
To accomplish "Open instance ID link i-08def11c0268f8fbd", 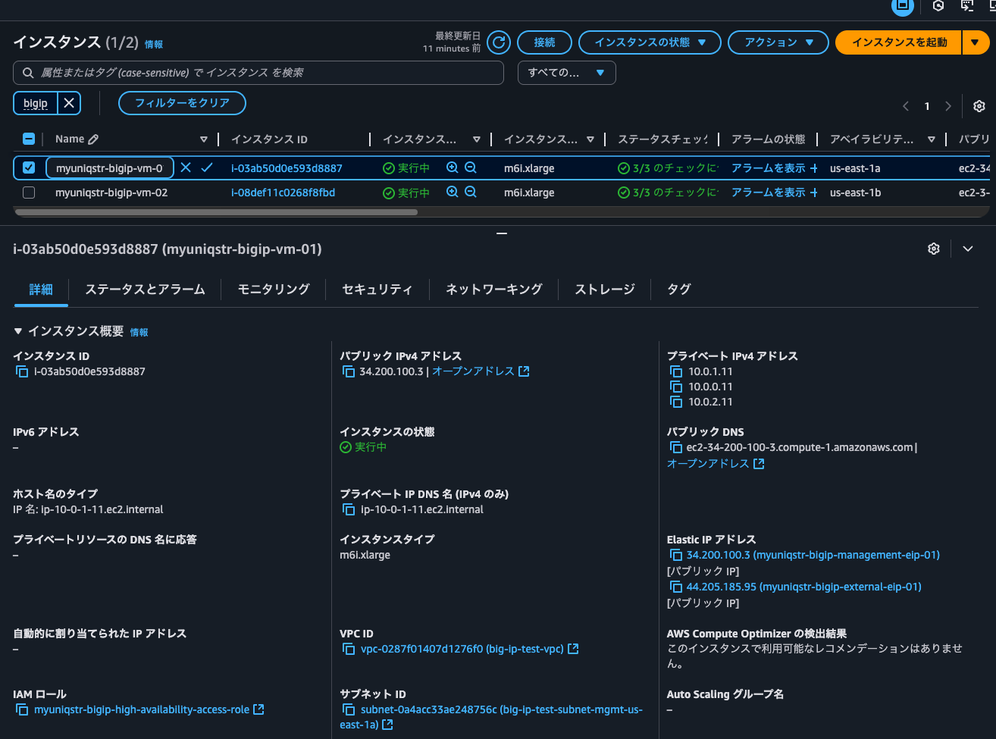I will click(x=283, y=193).
